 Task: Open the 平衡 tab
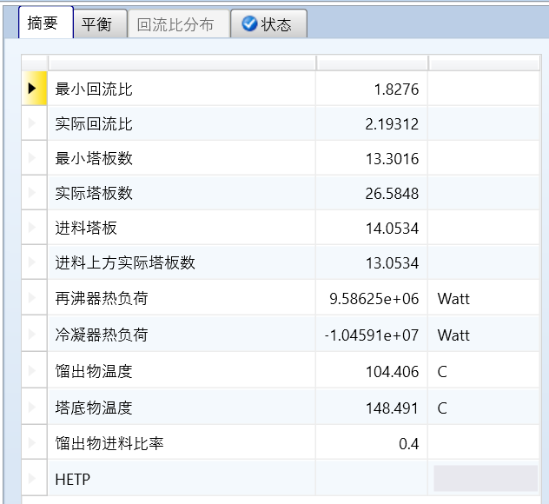[x=96, y=24]
